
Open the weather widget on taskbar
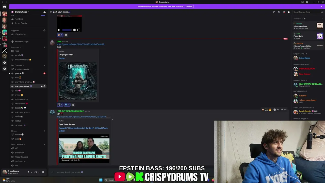tap(9, 180)
